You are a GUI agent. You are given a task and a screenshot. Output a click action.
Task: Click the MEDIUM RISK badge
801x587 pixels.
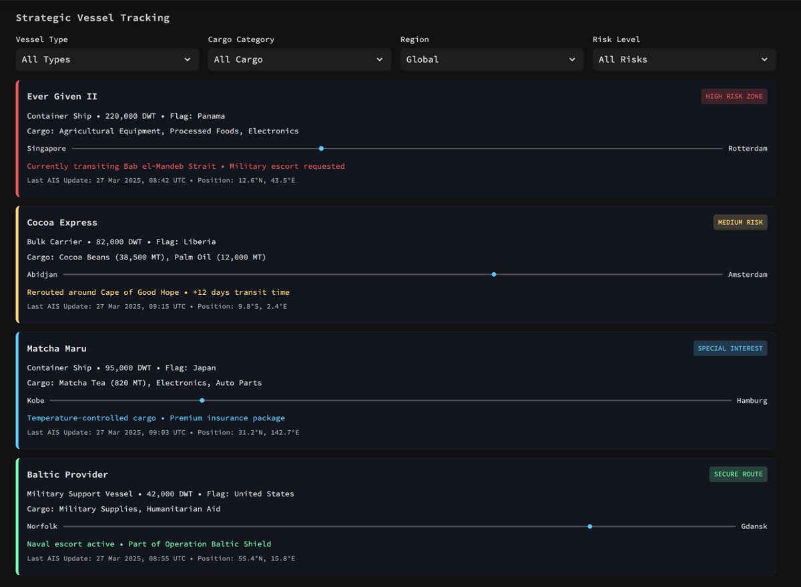[740, 222]
